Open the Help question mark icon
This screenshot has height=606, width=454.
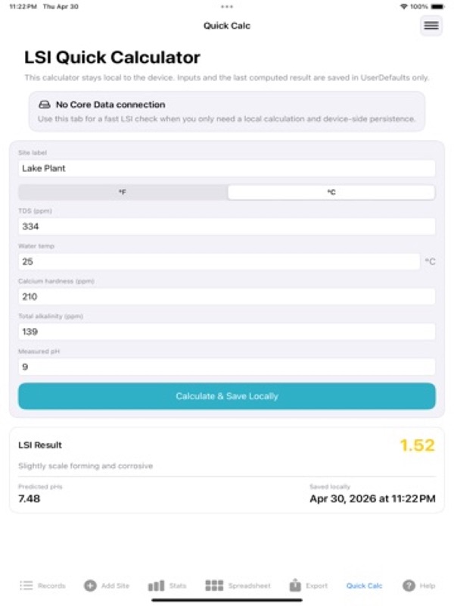(x=409, y=586)
